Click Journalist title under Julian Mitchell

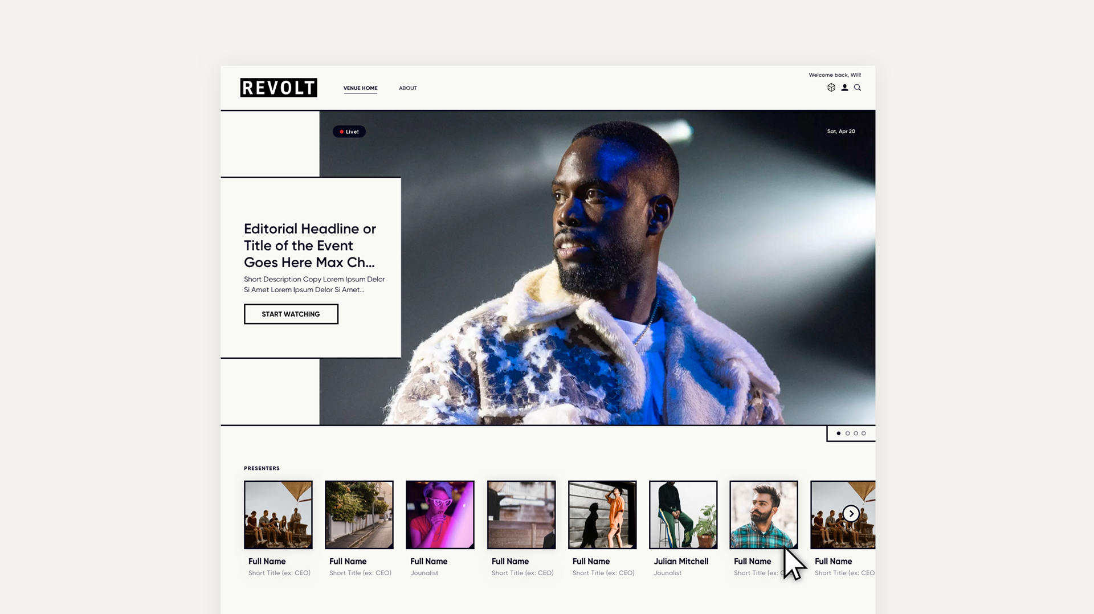pos(667,573)
